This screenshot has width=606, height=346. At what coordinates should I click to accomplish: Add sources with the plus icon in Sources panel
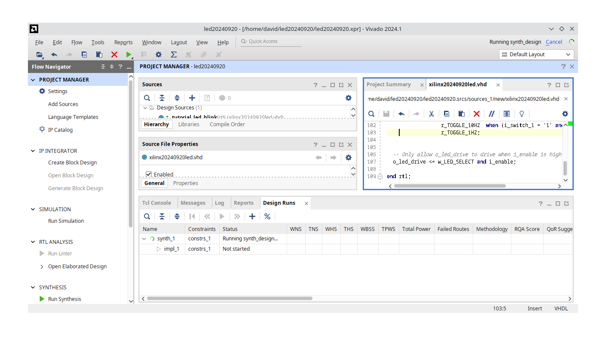(x=192, y=98)
